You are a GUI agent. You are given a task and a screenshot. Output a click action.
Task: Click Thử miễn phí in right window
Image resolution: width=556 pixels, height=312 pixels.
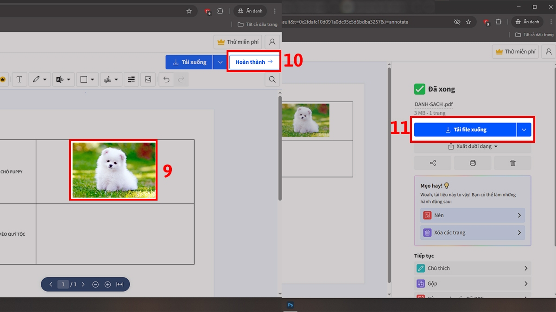click(x=516, y=52)
